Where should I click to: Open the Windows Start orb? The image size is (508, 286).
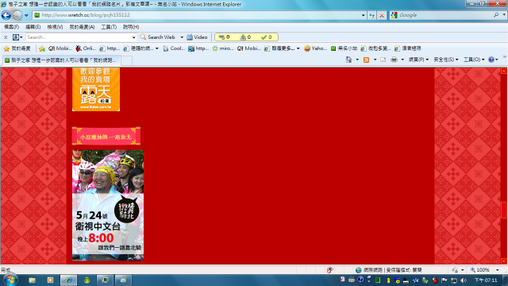[x=10, y=280]
